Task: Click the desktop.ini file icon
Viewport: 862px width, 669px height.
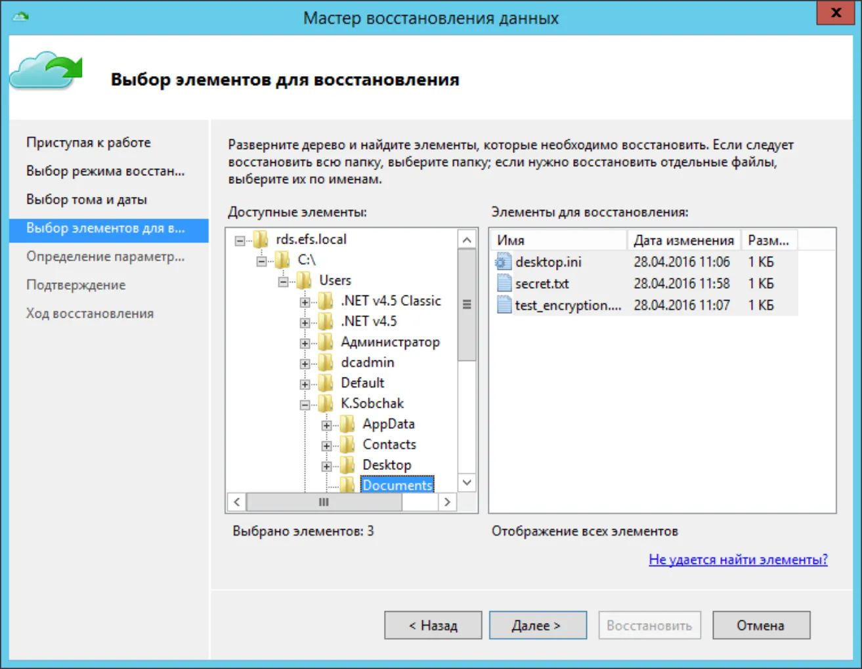Action: pos(504,262)
